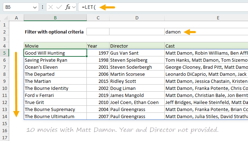
Task: Click the 'James Mangold' director cell
Action: (137, 96)
